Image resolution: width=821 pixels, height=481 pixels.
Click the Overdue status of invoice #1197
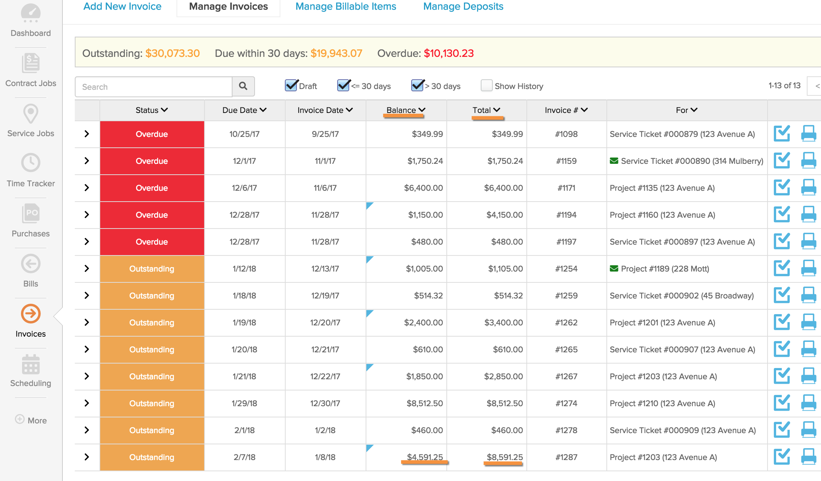click(x=152, y=242)
